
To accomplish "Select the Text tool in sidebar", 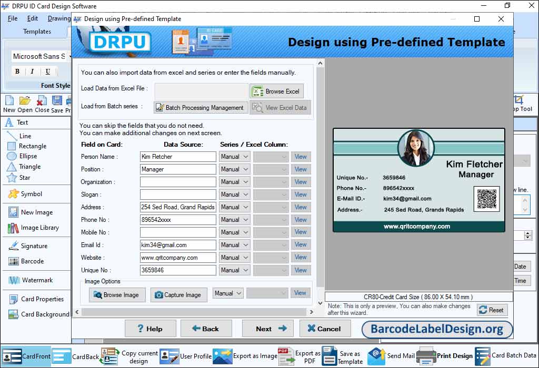I will coord(17,122).
